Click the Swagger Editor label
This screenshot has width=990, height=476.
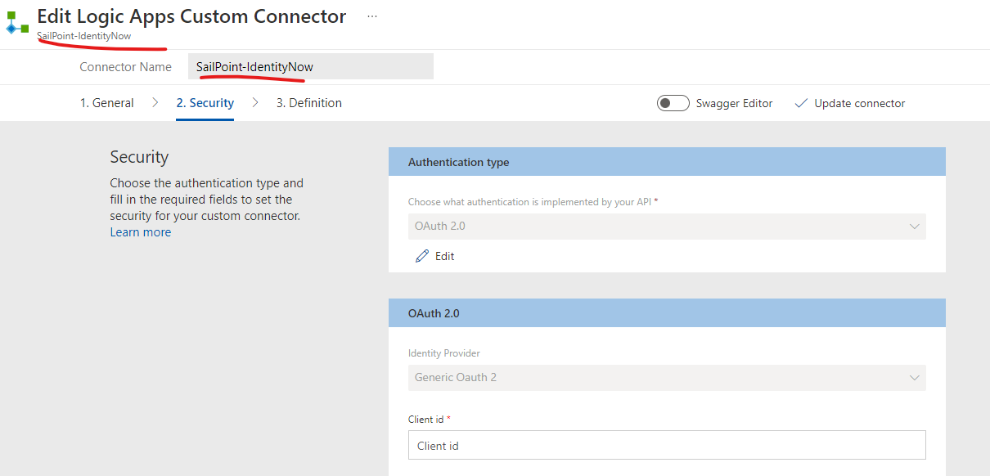734,103
